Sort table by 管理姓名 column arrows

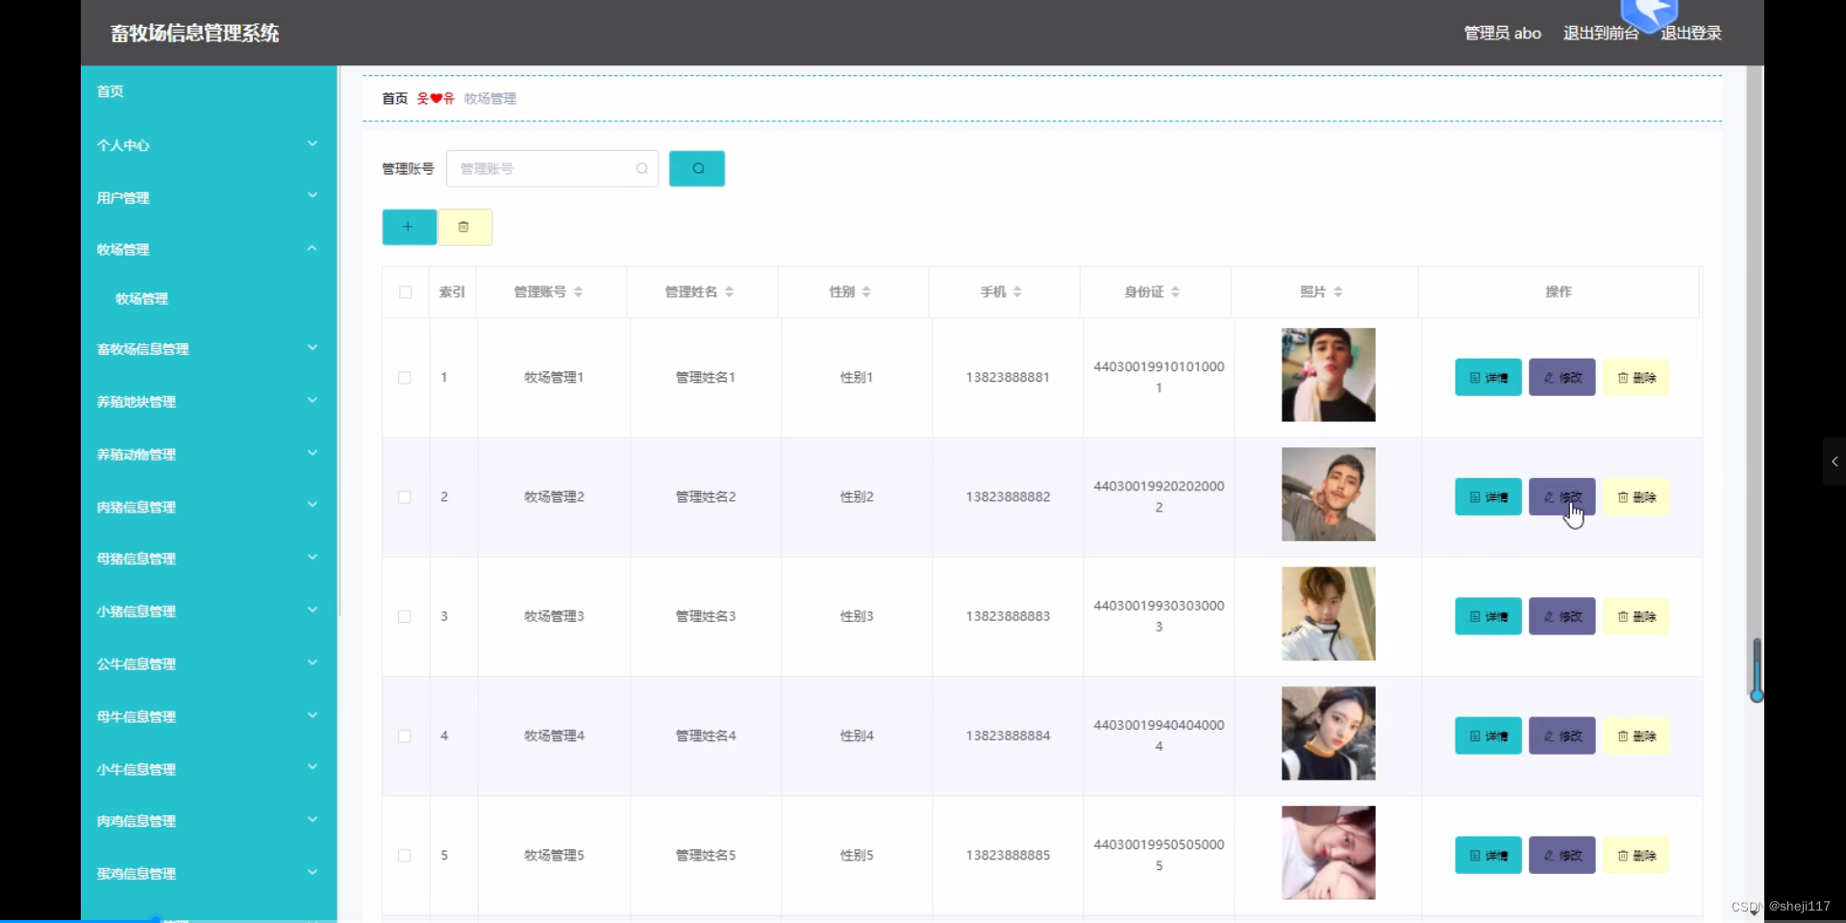729,291
